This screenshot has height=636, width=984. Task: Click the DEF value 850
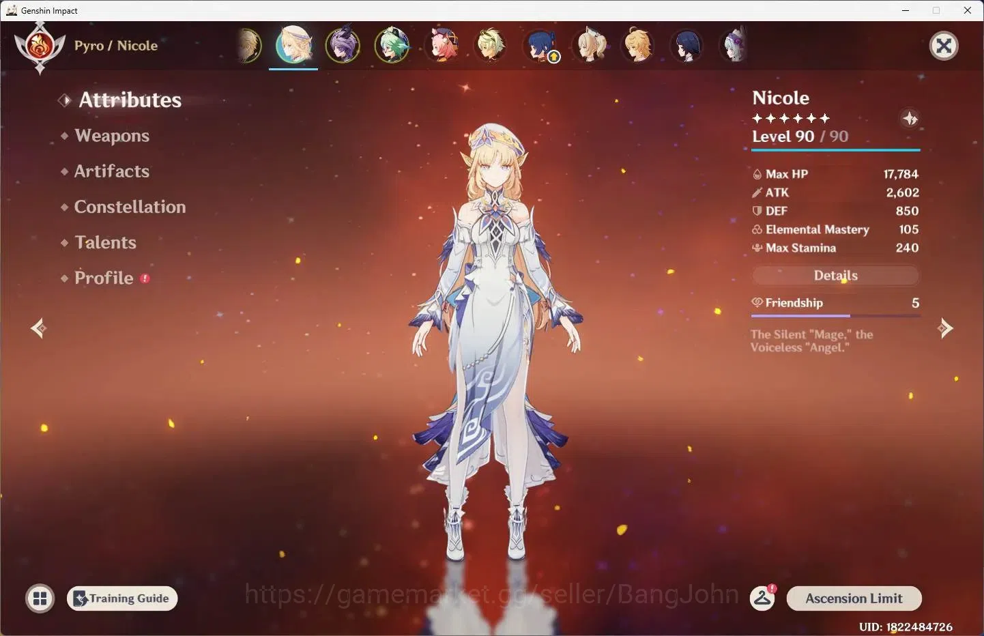907,211
